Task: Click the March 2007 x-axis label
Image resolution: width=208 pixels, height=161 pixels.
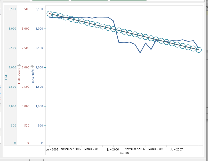Action: pos(156,149)
